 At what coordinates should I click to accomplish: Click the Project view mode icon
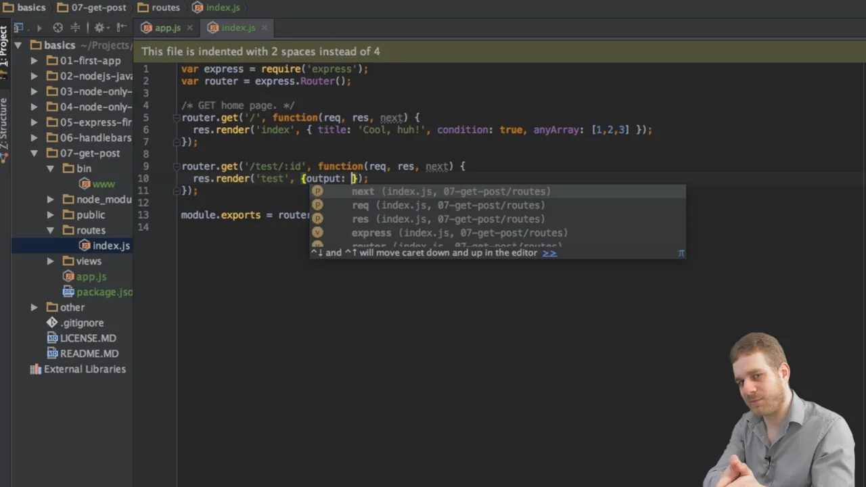point(18,28)
